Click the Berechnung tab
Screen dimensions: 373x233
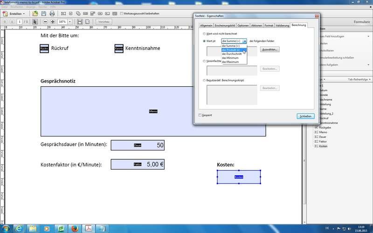point(299,25)
